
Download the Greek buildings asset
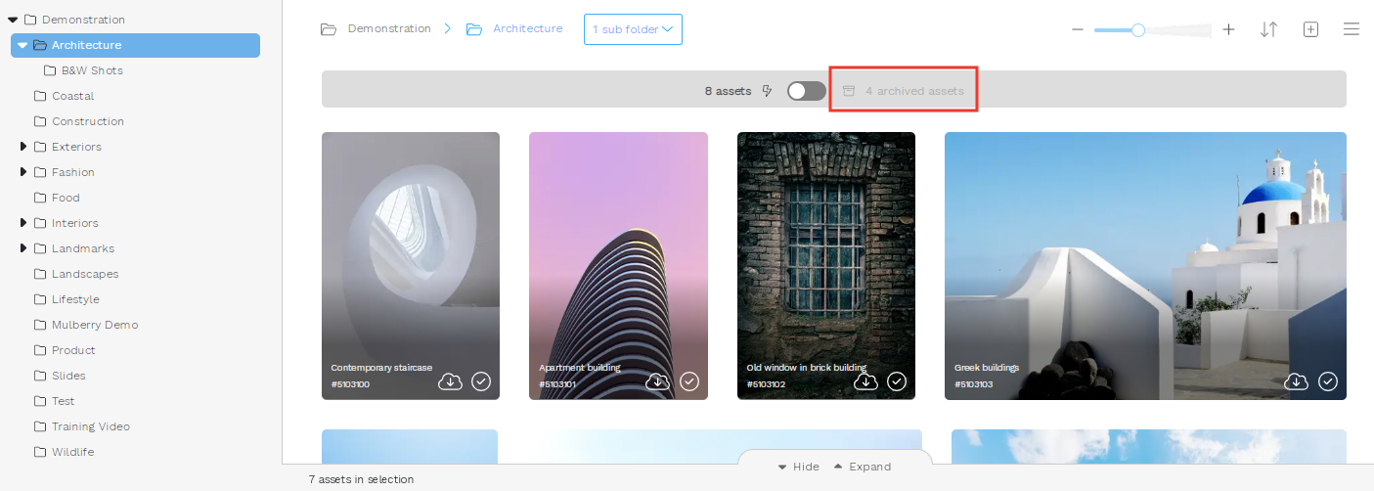[x=1296, y=381]
